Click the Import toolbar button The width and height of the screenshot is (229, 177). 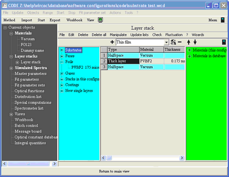click(27, 20)
